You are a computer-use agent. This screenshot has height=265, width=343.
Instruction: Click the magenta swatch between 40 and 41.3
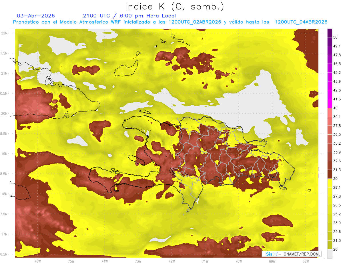pyautogui.click(x=330, y=104)
